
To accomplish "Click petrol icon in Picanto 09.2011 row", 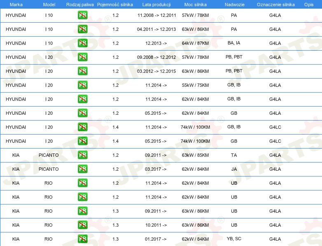I will click(82, 155).
